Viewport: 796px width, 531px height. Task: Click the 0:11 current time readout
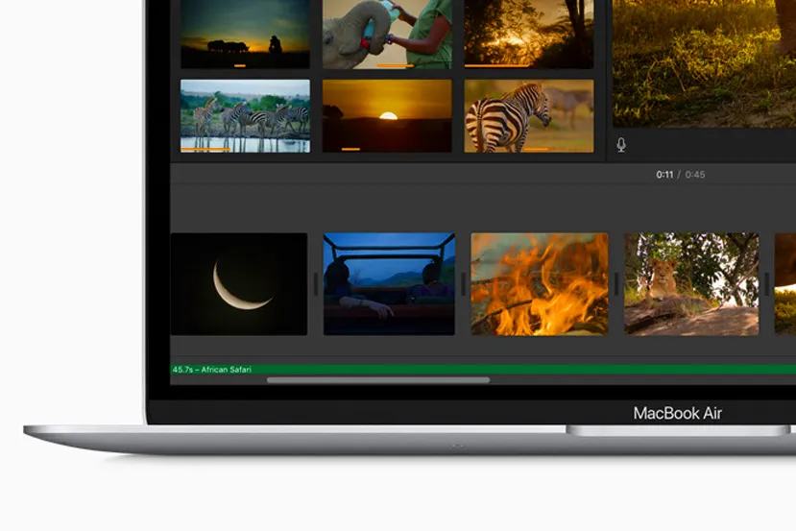pyautogui.click(x=664, y=175)
